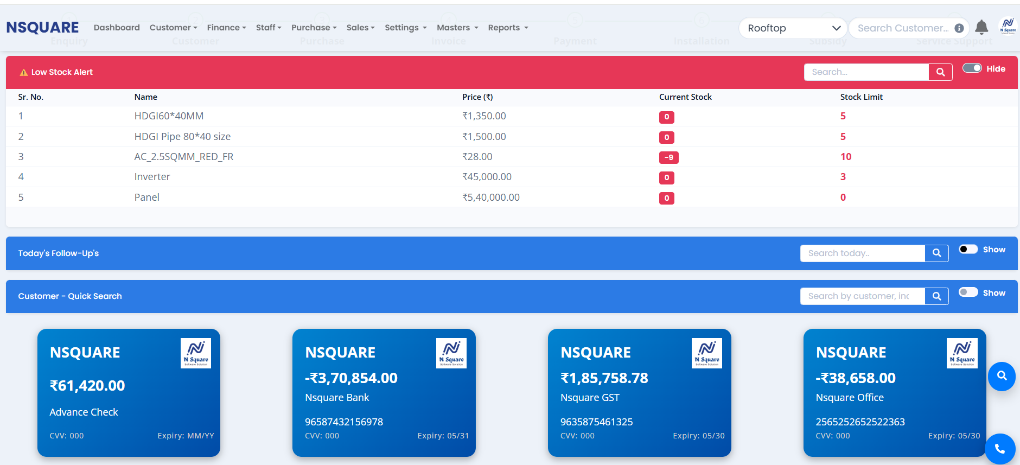1020x465 pixels.
Task: Open the floating blue search button
Action: (1002, 376)
